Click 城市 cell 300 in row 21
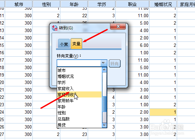The width and height of the screenshot is (195, 140). (x=19, y=90)
